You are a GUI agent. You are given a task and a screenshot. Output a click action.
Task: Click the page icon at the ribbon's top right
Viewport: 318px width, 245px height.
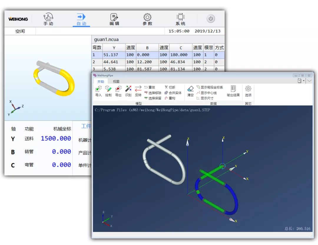click(299, 81)
